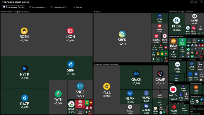Open the HYDR stock tile

(x=173, y=54)
